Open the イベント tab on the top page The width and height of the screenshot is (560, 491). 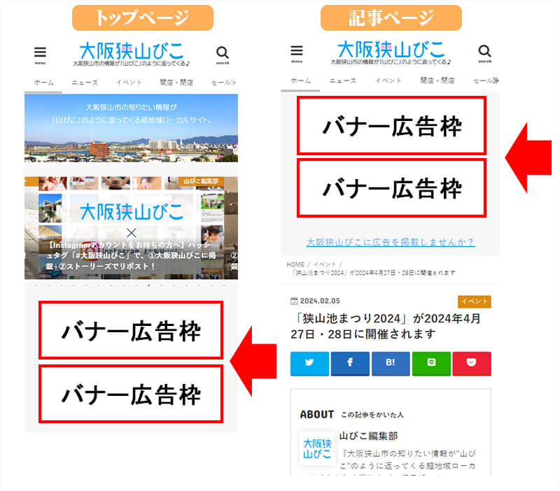[x=129, y=83]
